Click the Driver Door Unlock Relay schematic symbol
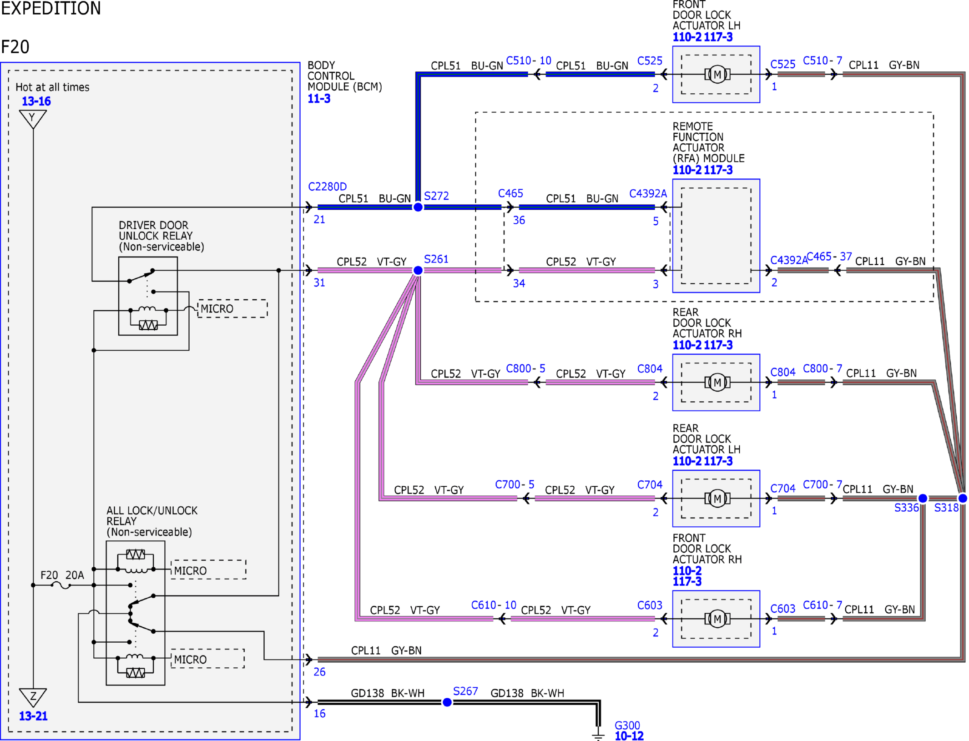This screenshot has height=741, width=969. coord(148,296)
